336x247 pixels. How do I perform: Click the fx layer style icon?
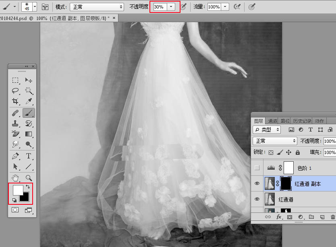click(278, 217)
